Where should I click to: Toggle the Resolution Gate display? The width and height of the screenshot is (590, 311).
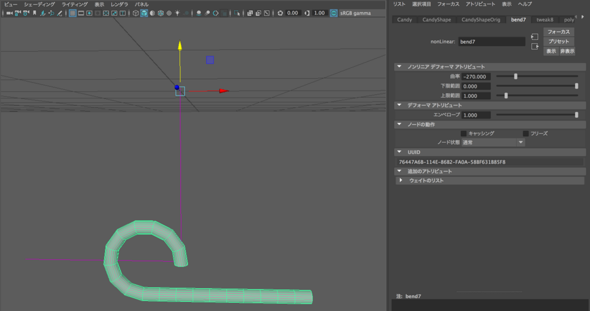pos(89,13)
